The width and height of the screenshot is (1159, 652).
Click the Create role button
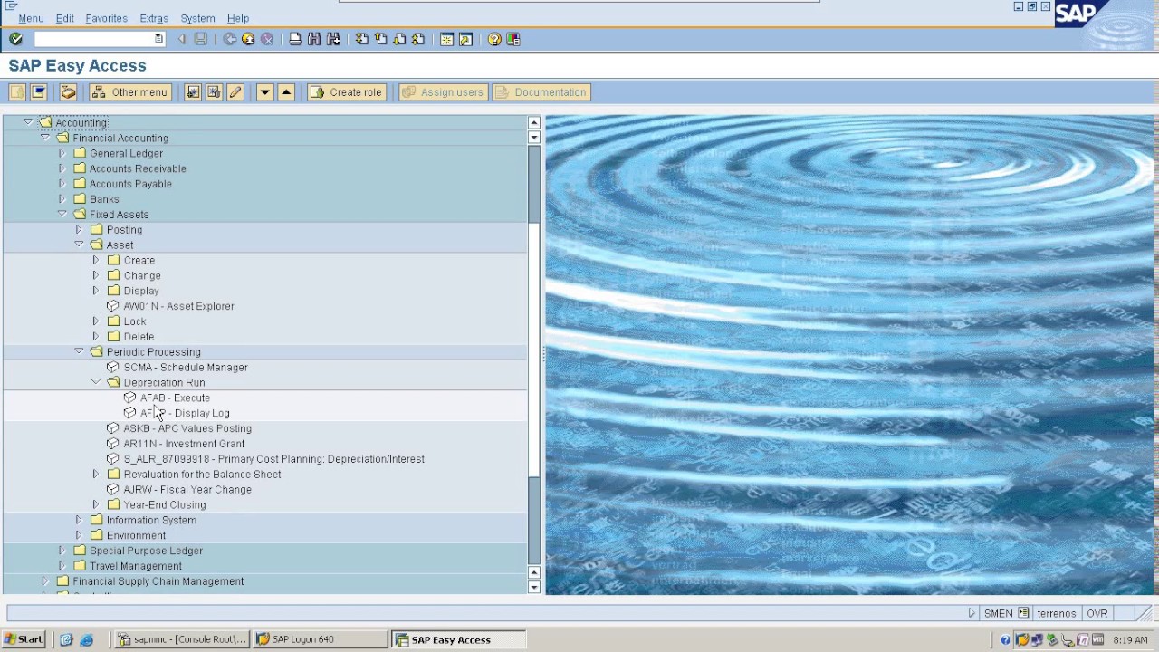click(346, 92)
